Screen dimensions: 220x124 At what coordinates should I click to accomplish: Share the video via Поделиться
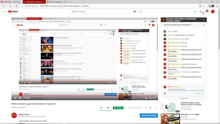click(x=135, y=108)
